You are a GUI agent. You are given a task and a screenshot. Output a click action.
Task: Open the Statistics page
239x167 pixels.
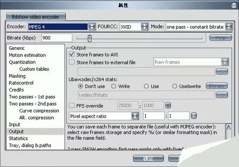click(x=18, y=138)
